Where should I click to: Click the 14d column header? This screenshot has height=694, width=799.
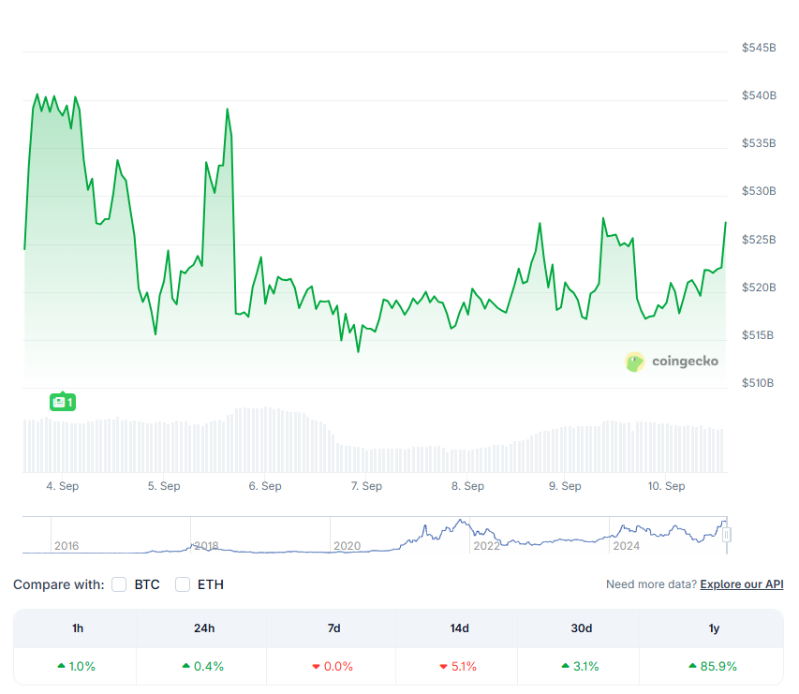[459, 628]
